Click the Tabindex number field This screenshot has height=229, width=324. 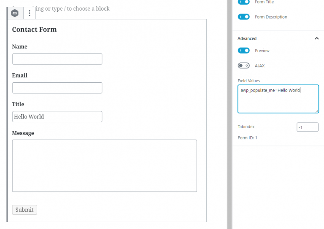click(x=308, y=127)
